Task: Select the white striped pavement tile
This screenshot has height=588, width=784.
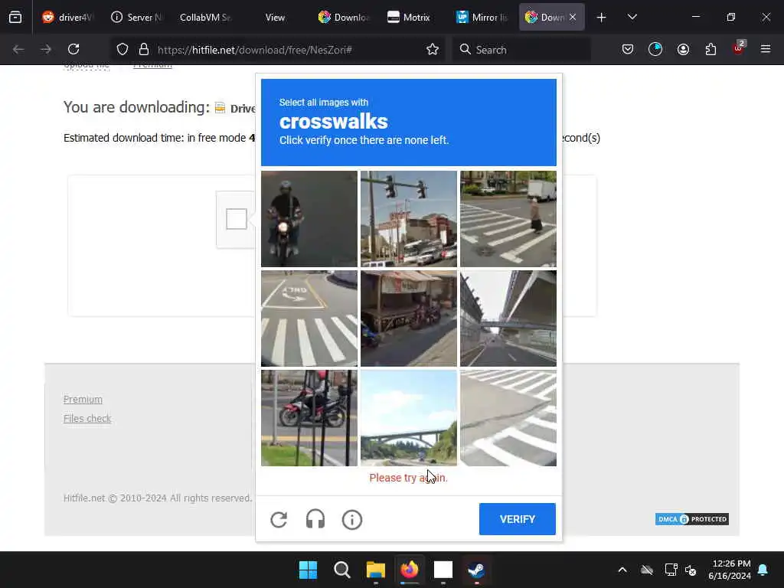Action: 508,418
